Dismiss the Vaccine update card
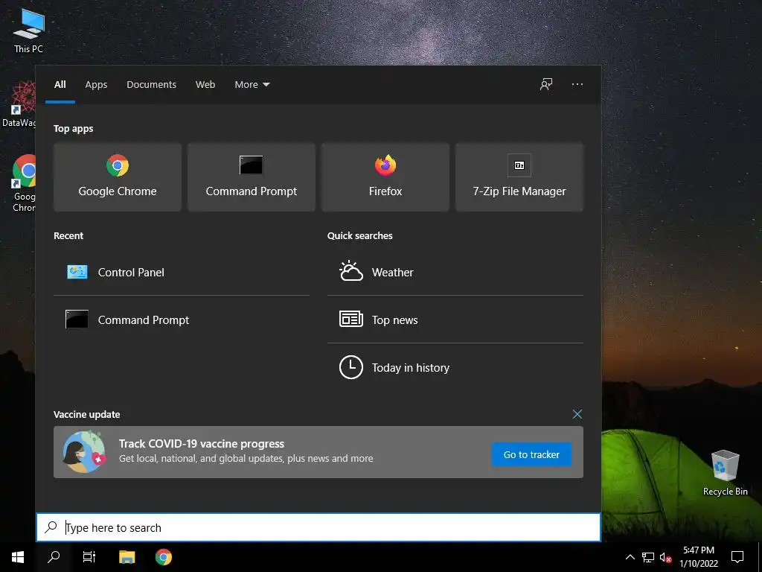The image size is (762, 572). 577,414
